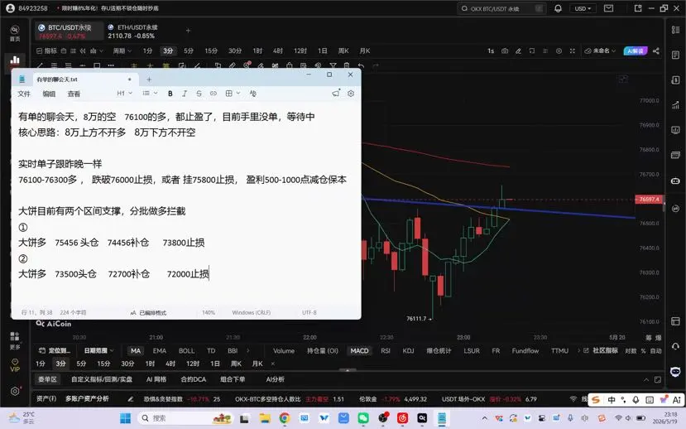The width and height of the screenshot is (686, 429).
Task: Insert a link with Notepad's link icon
Action: pyautogui.click(x=213, y=94)
